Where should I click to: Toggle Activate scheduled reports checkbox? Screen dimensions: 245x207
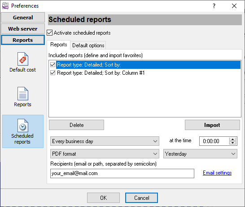(50, 33)
